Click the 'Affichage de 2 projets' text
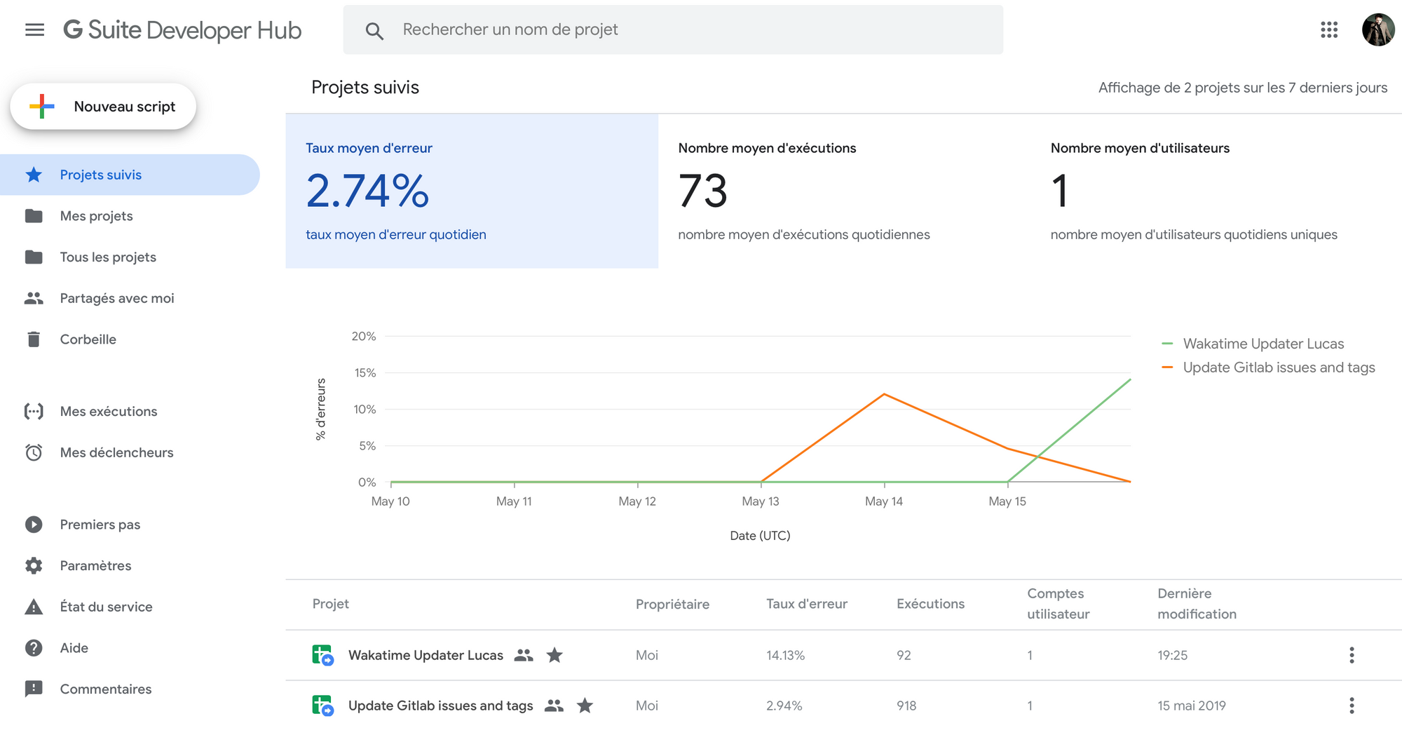This screenshot has width=1402, height=742. pyautogui.click(x=1243, y=88)
